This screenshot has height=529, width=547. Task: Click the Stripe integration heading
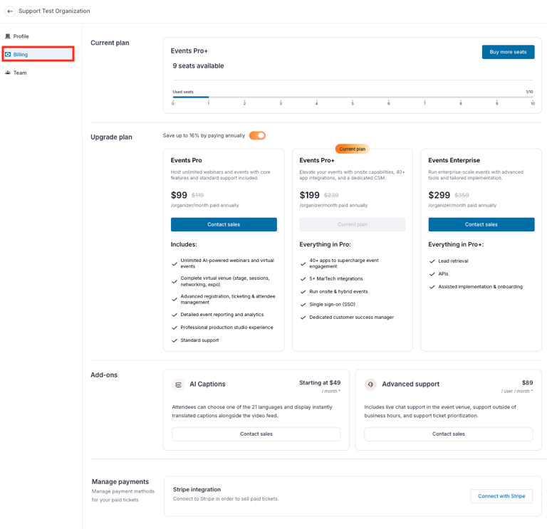click(x=197, y=490)
